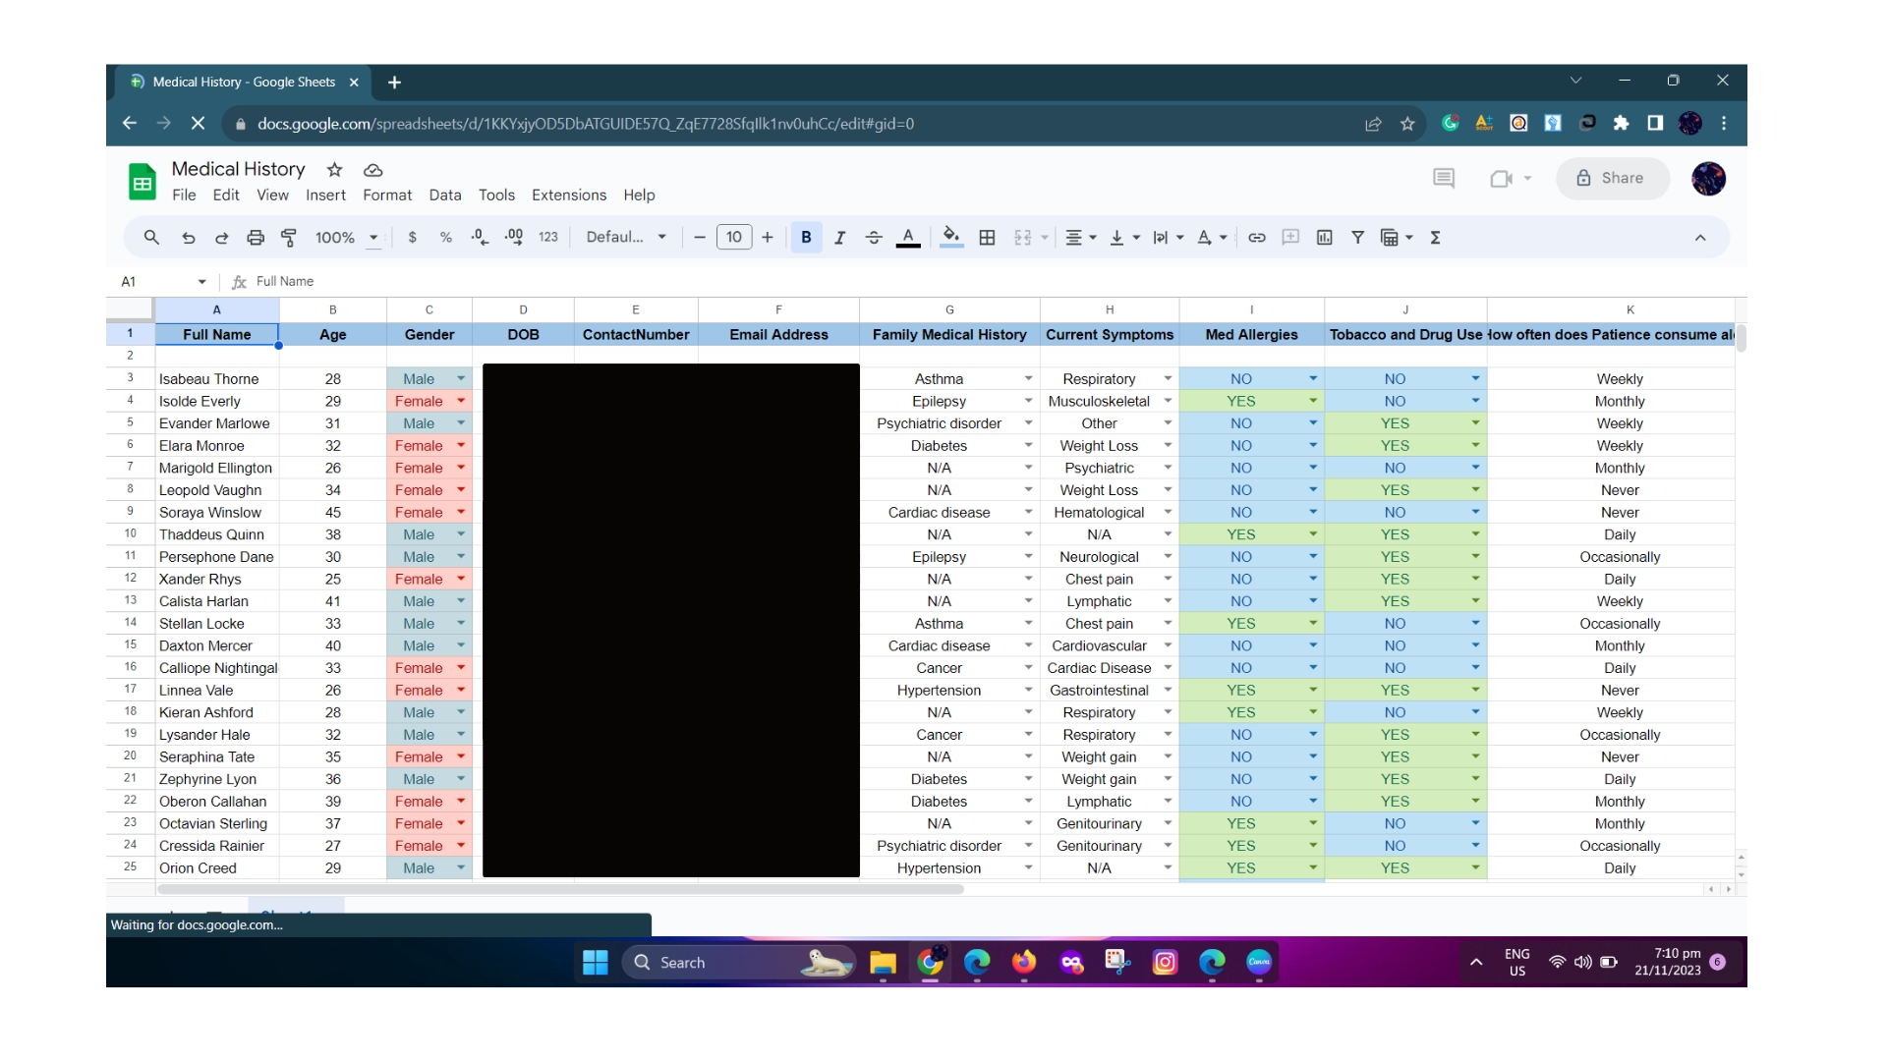Image resolution: width=1887 pixels, height=1061 pixels.
Task: Click the print icon
Action: pyautogui.click(x=256, y=238)
